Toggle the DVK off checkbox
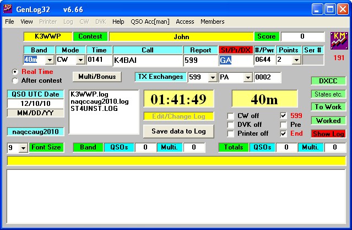 [231, 125]
